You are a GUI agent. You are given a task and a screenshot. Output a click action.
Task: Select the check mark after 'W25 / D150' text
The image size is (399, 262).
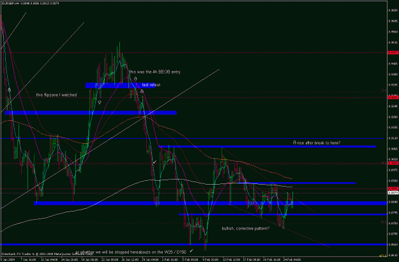point(192,250)
